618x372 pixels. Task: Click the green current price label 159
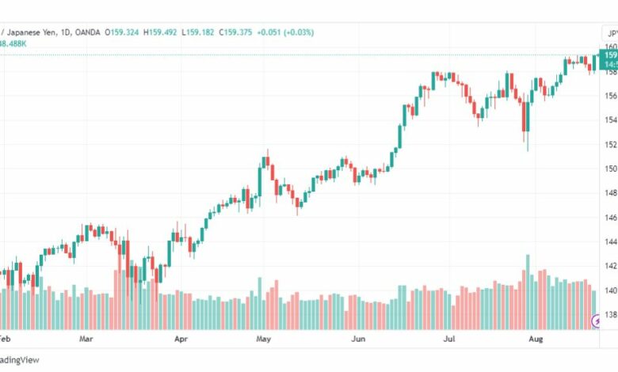pos(609,55)
